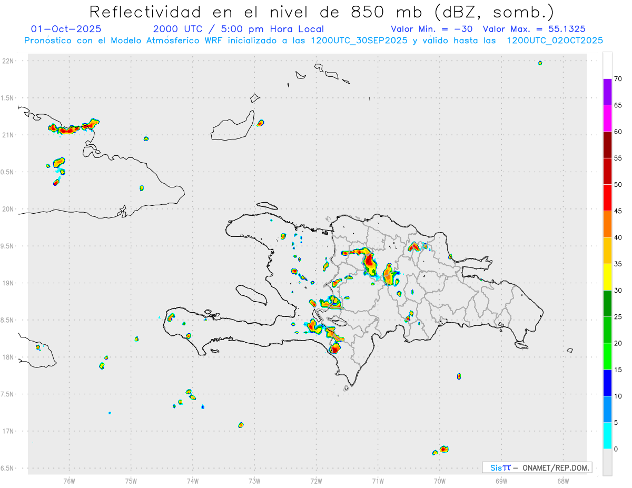Image resolution: width=632 pixels, height=488 pixels.
Task: Click the colorbar tick label '55'
Action: click(x=618, y=158)
